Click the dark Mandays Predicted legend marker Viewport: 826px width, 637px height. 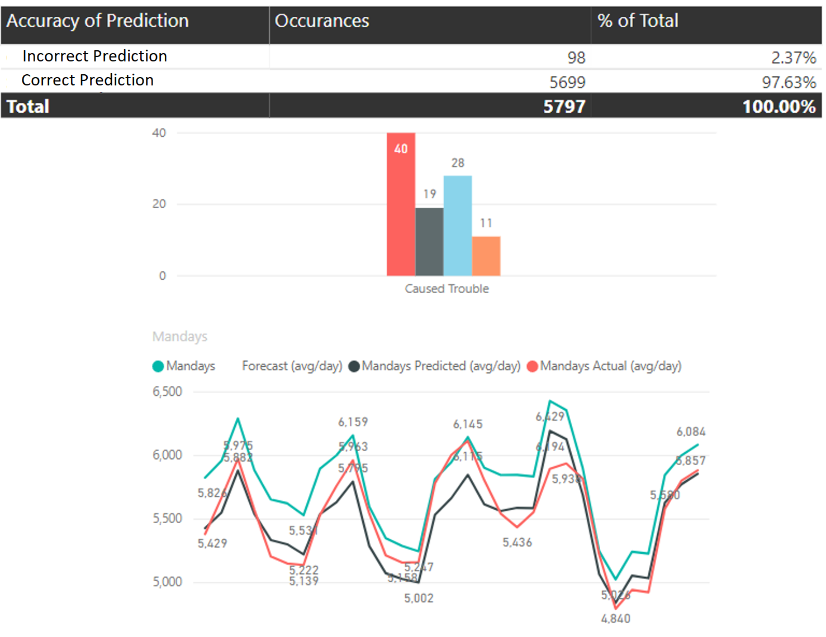tap(354, 366)
